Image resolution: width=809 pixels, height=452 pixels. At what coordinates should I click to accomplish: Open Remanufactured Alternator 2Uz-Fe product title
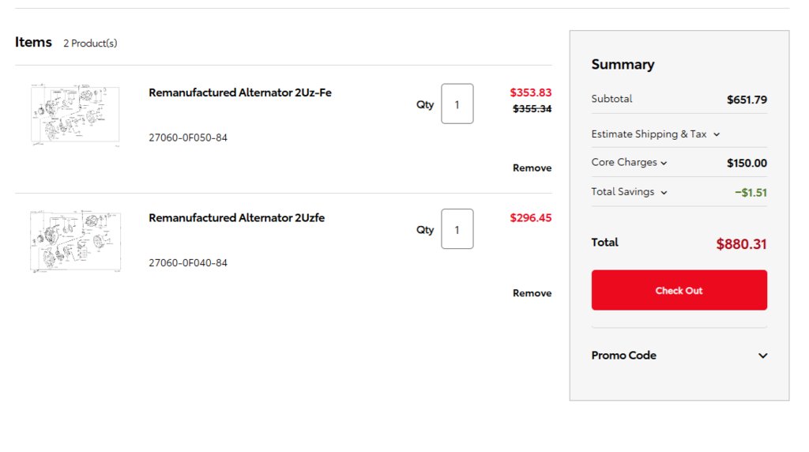[240, 93]
